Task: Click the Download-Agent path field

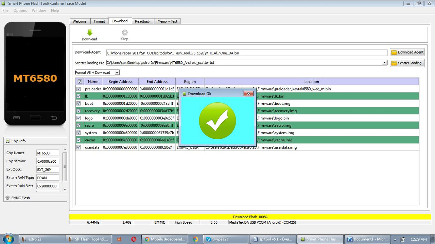Action: pos(247,53)
